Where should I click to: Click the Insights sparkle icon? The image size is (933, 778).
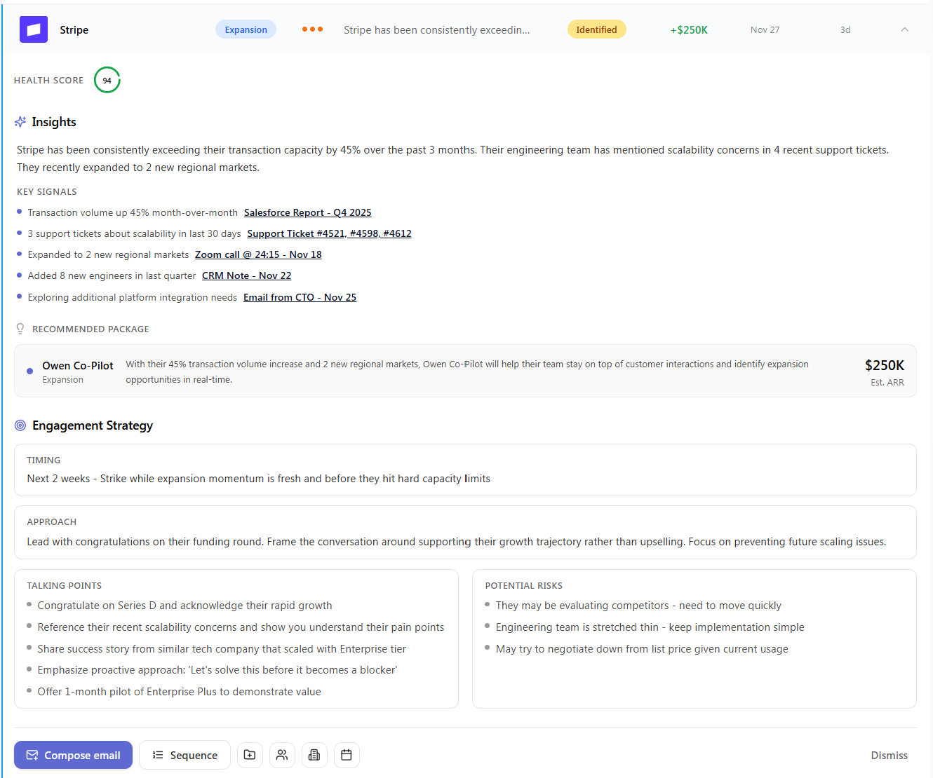[20, 122]
